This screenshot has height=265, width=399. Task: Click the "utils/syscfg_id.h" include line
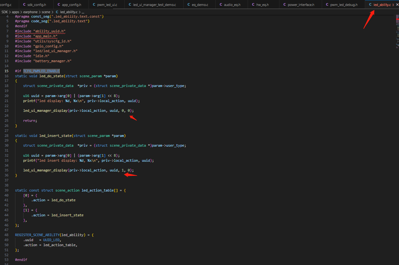43,41
